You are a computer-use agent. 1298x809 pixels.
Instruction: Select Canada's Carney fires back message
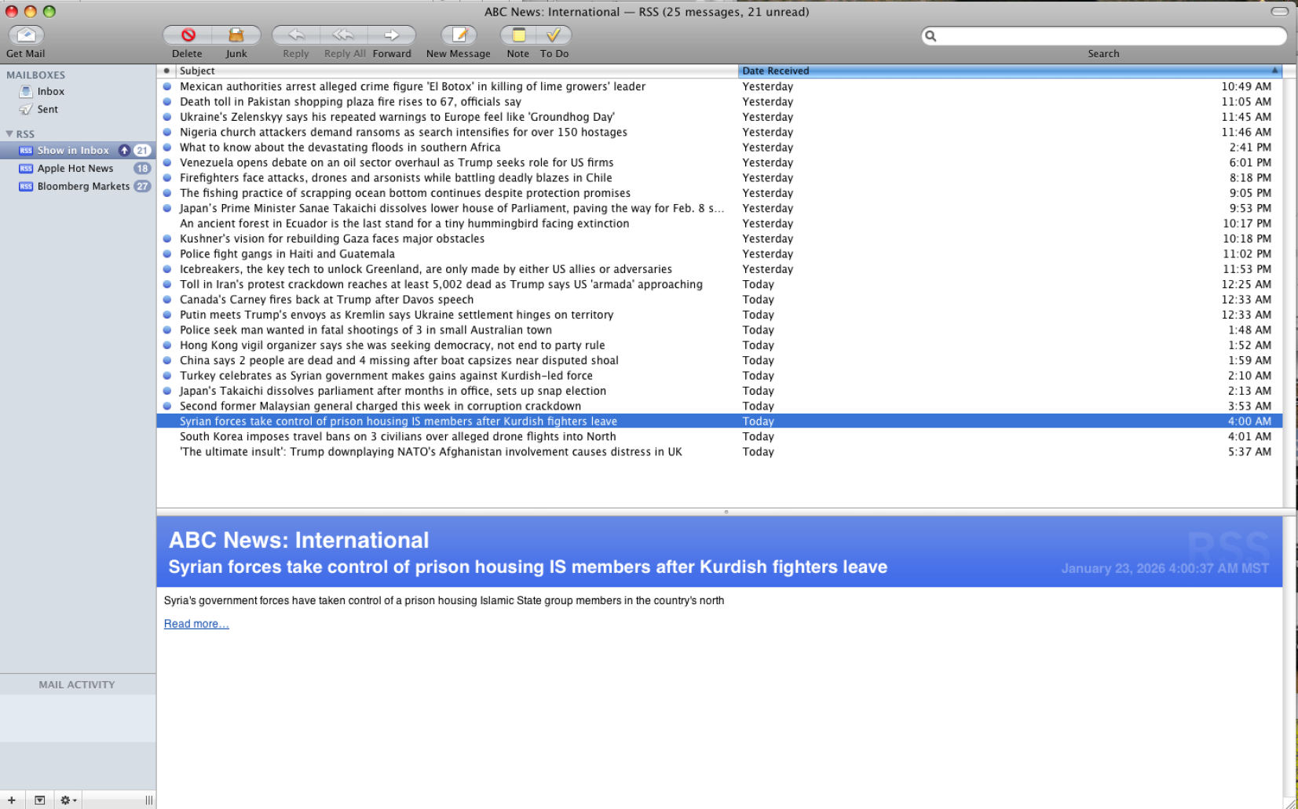coord(719,300)
